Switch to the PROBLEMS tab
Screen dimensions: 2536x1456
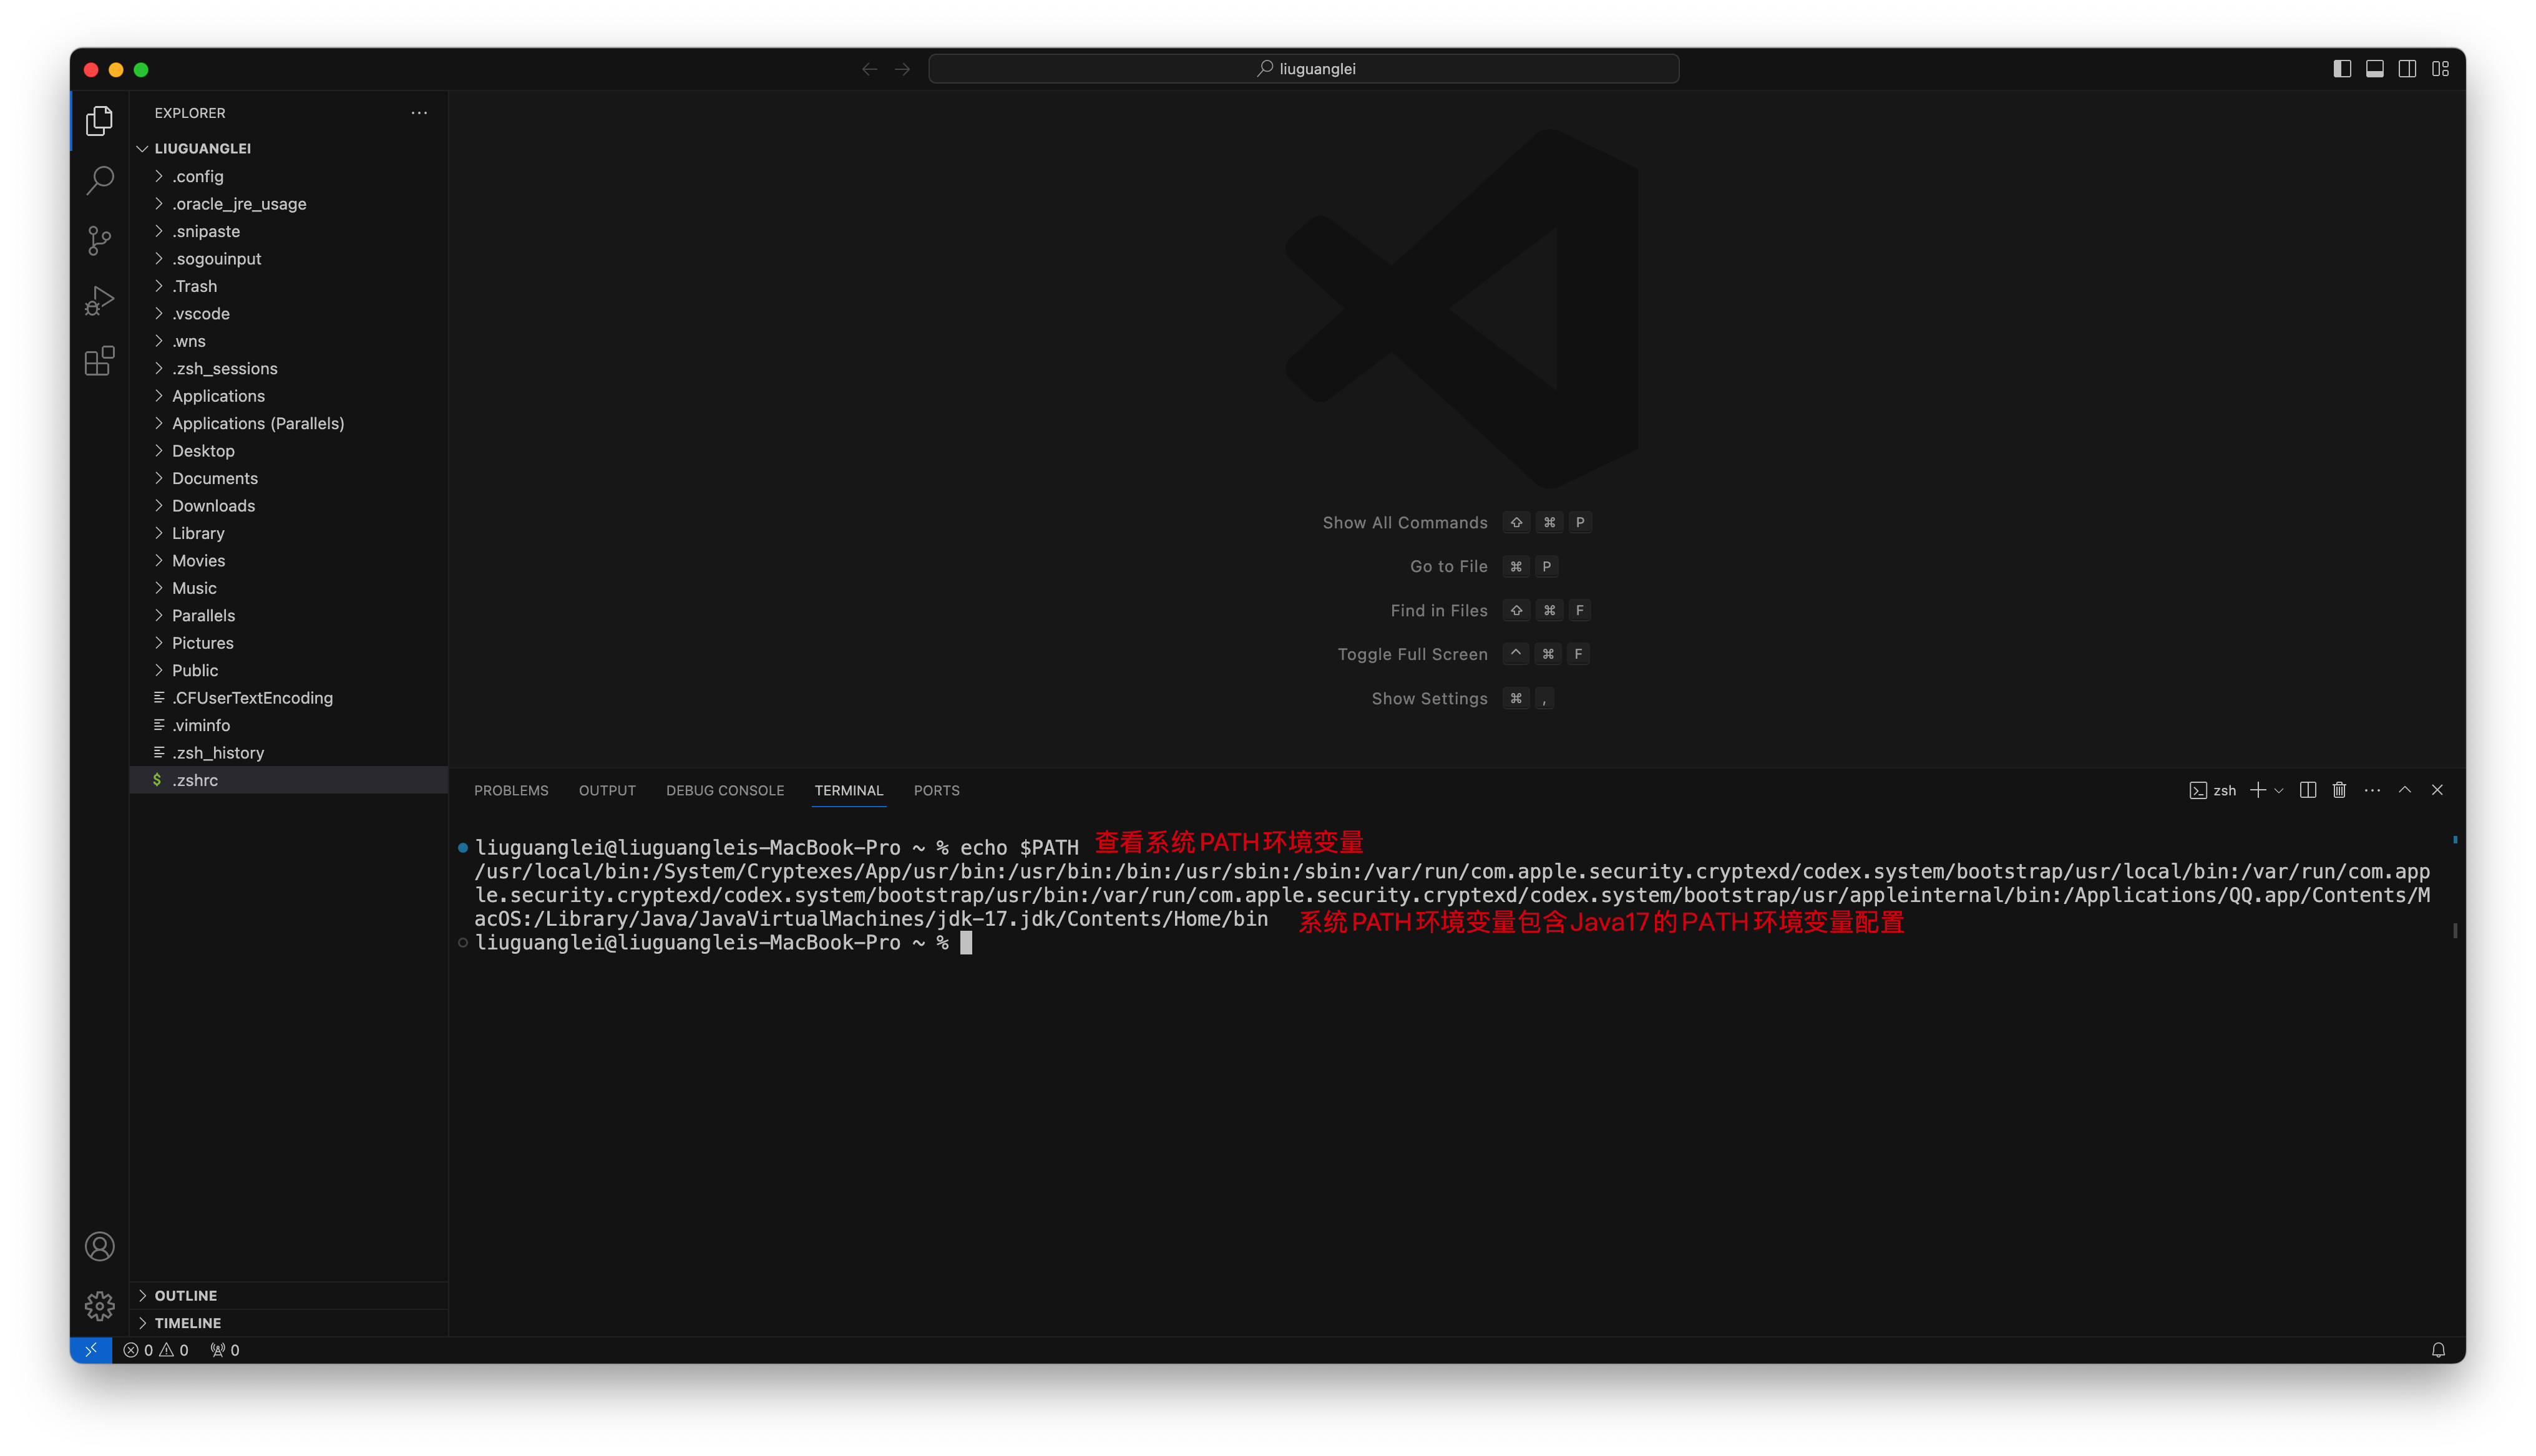tap(511, 790)
